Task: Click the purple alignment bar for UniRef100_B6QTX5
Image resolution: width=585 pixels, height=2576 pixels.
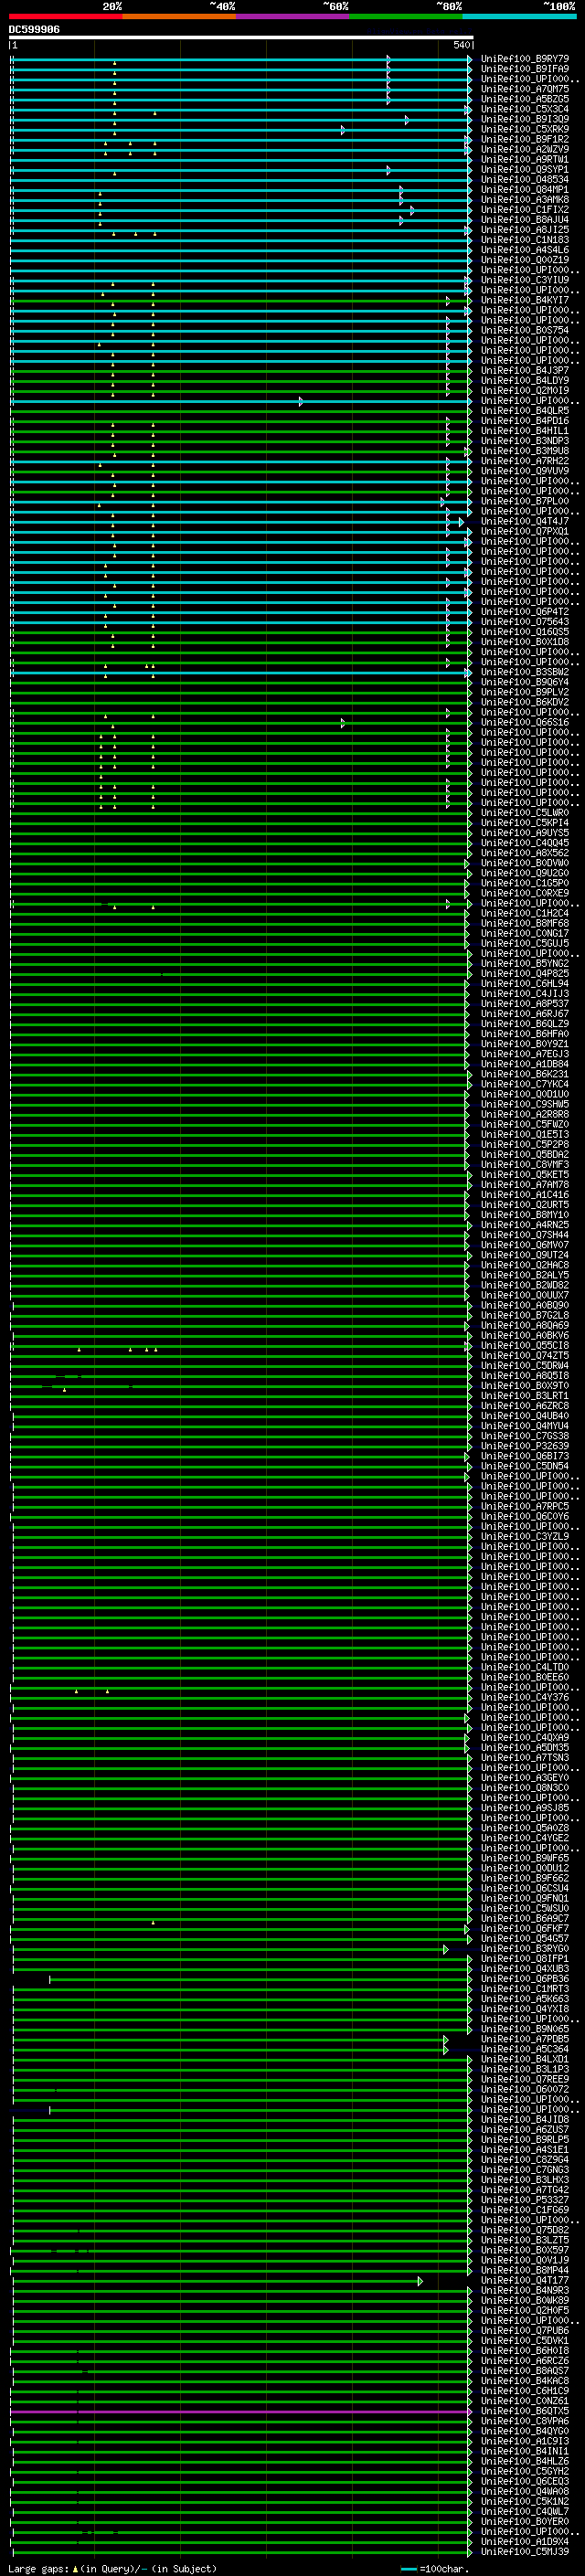Action: pyautogui.click(x=240, y=2412)
